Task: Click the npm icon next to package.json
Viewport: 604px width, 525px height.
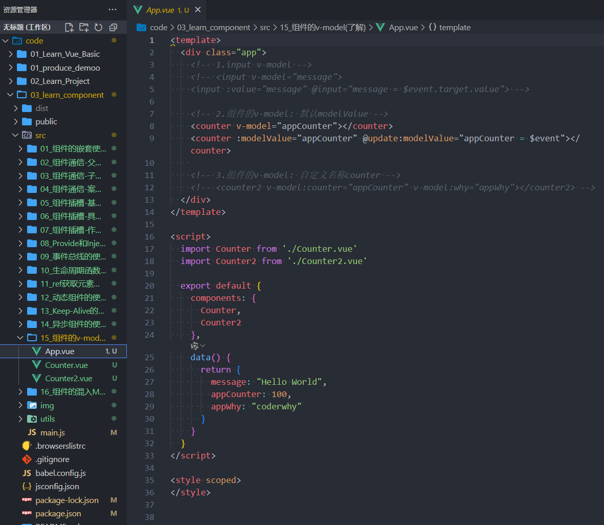Action: (27, 513)
